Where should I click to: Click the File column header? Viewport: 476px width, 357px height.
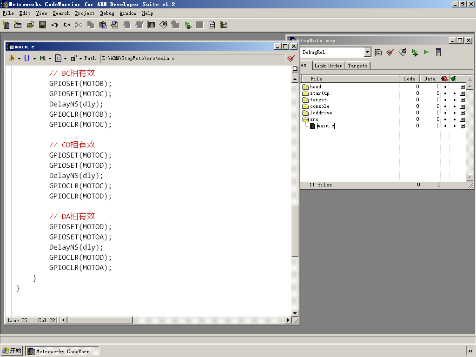350,79
